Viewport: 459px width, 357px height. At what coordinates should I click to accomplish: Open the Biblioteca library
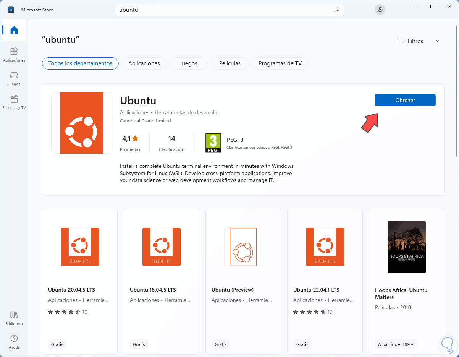click(x=14, y=318)
